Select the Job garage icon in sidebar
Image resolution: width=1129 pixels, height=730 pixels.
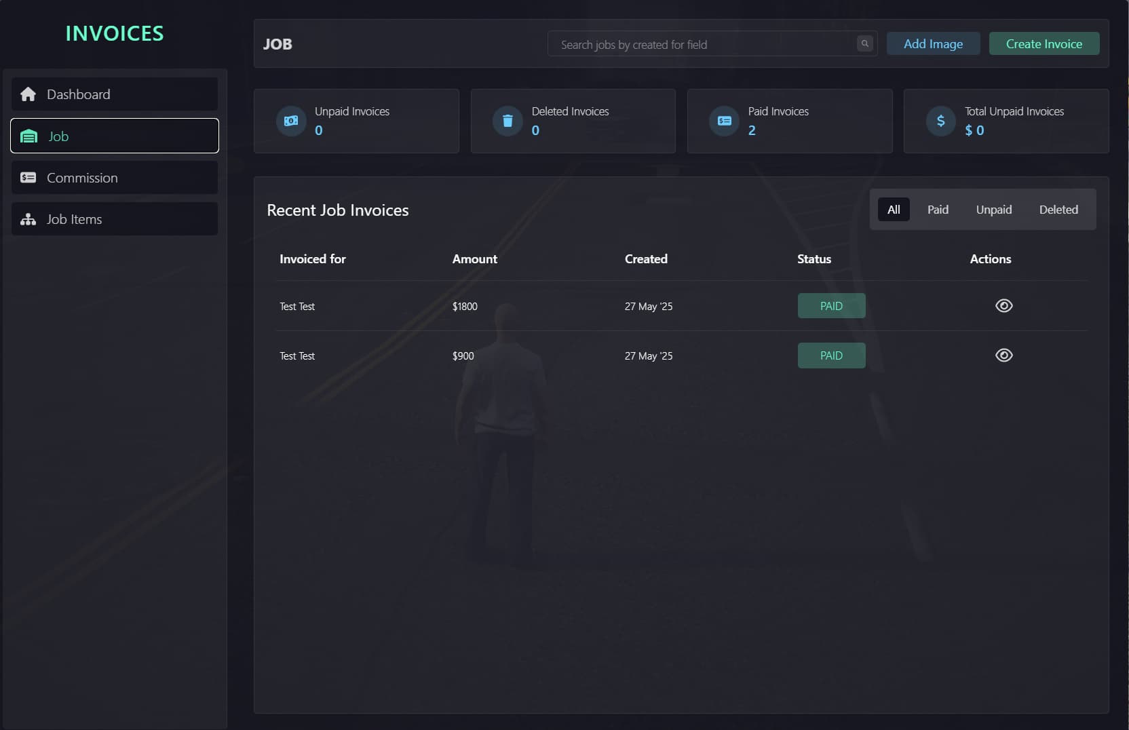[x=28, y=136]
